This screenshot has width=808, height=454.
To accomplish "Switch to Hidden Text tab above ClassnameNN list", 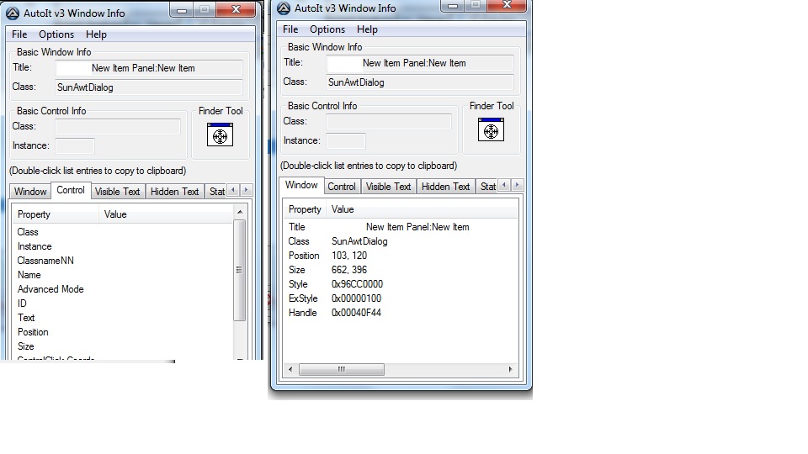I will coord(174,192).
